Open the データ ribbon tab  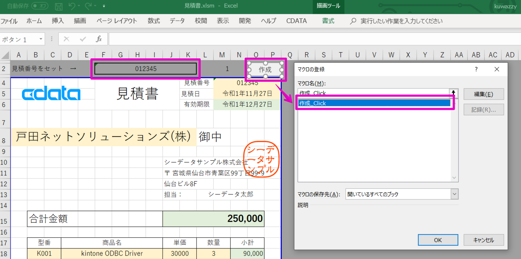coord(177,21)
